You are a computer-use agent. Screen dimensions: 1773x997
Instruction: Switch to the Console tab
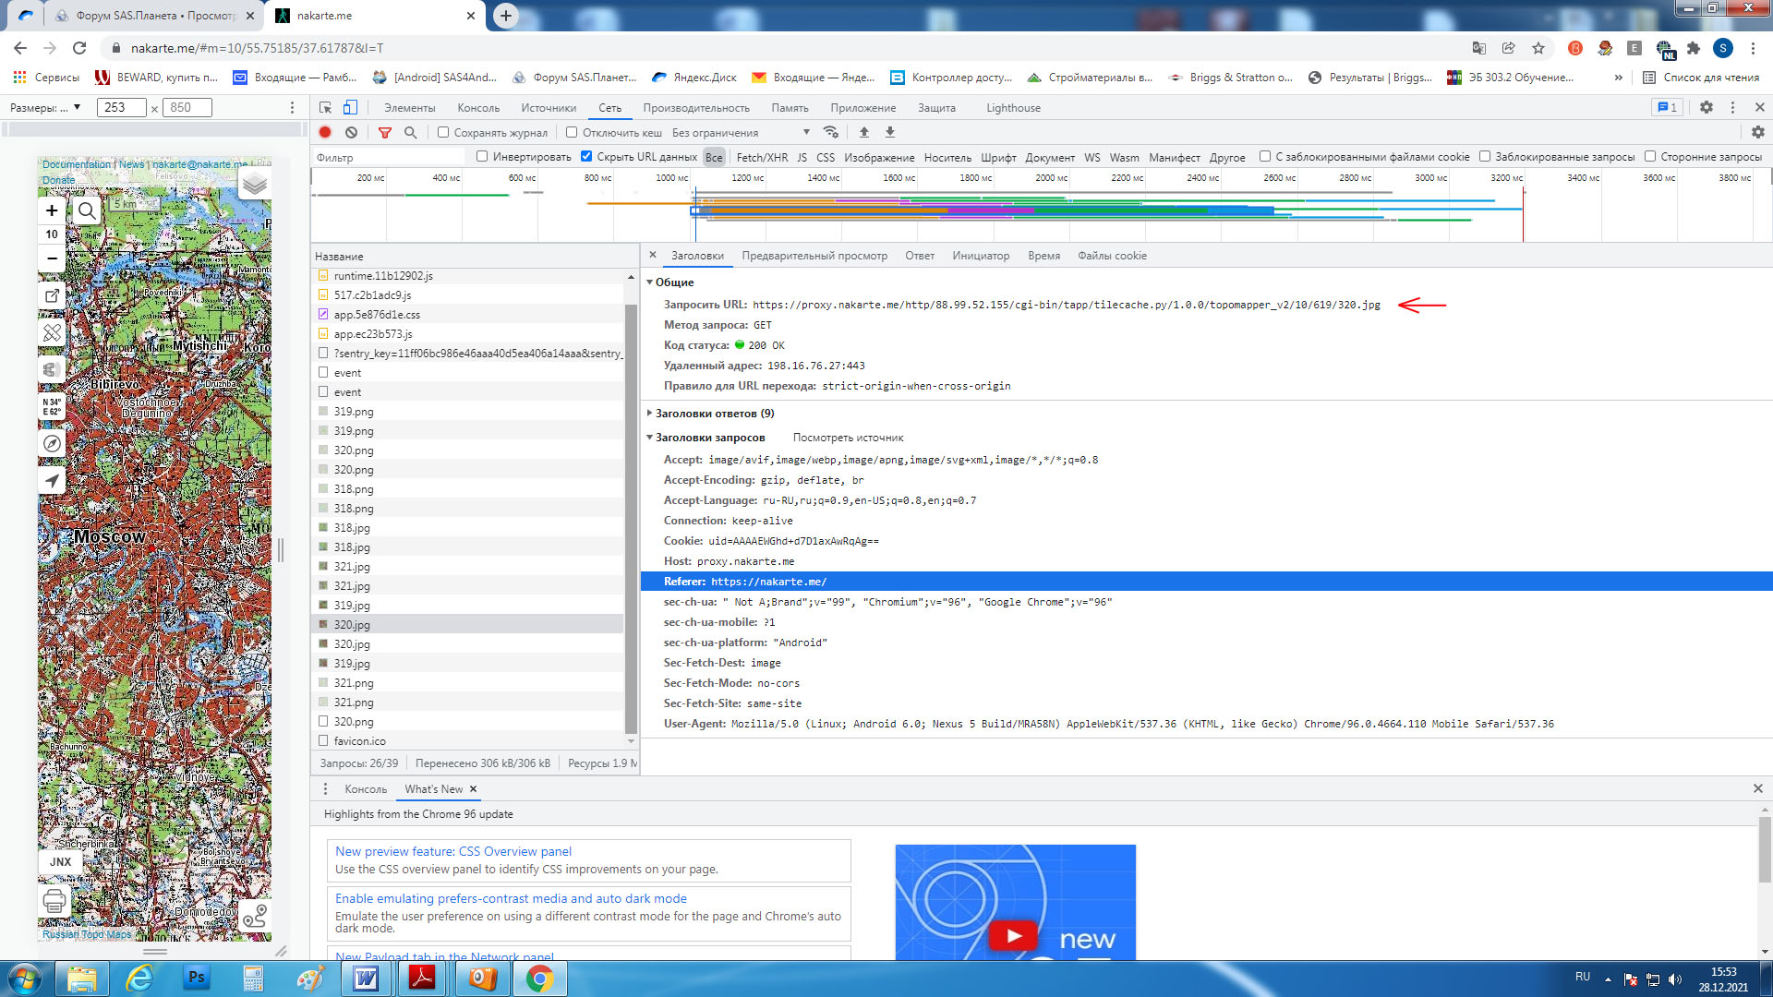tap(477, 108)
